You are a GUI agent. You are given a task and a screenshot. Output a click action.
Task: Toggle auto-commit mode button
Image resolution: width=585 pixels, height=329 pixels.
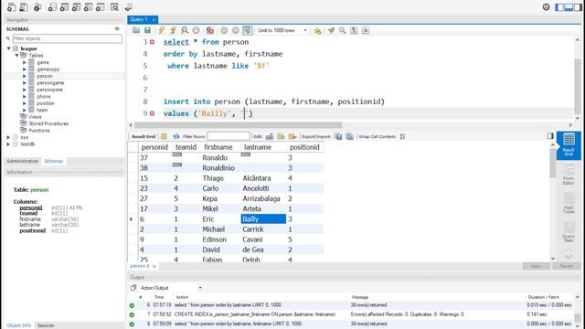(247, 30)
